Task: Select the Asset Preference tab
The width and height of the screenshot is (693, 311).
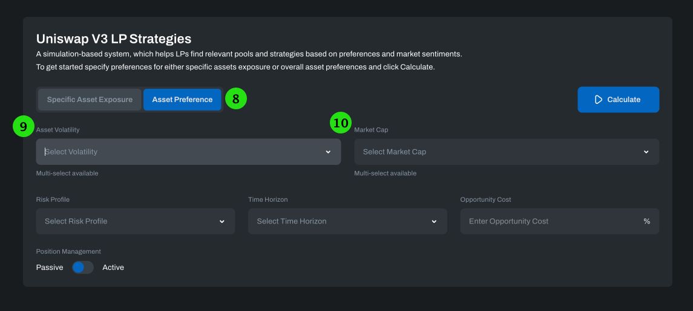Action: tap(182, 100)
